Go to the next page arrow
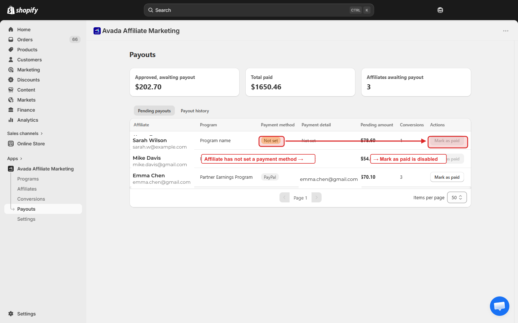Image resolution: width=518 pixels, height=323 pixels. tap(317, 197)
